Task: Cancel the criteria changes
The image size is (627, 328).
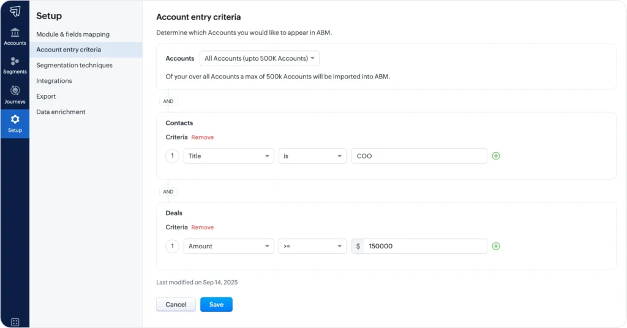Action: point(176,304)
